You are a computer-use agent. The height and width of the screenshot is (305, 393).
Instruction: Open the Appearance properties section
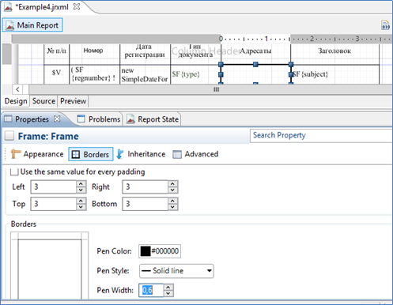(x=37, y=154)
